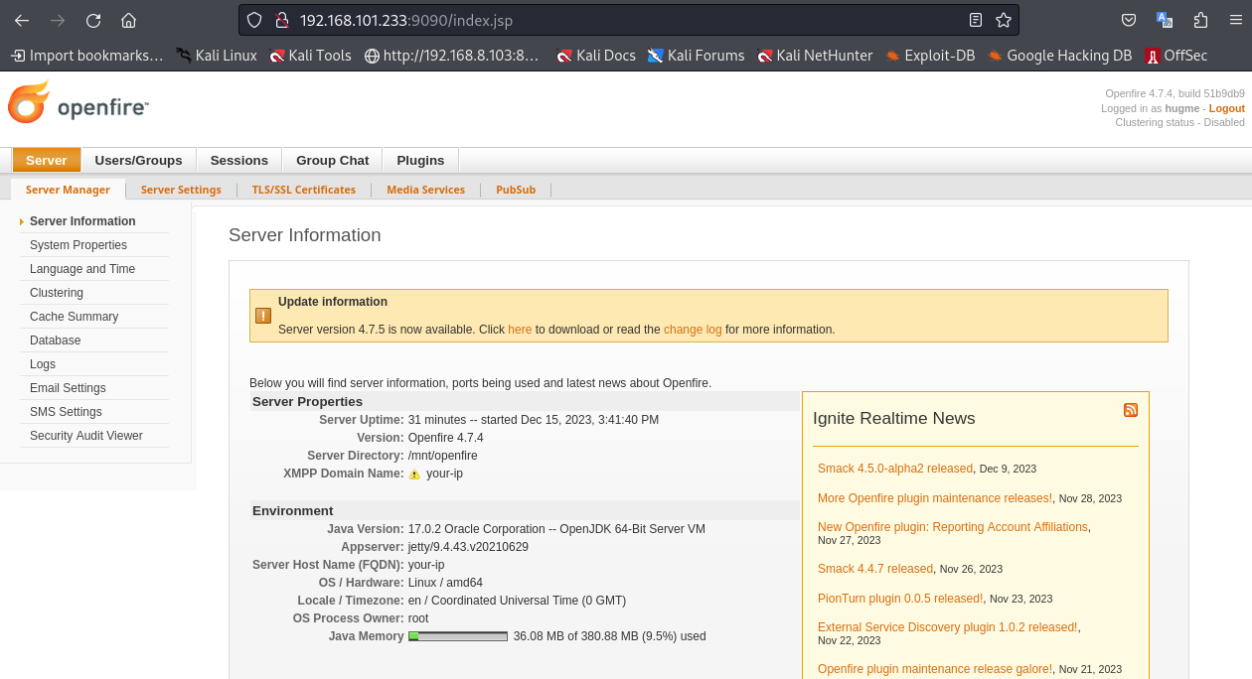Click the browser home icon
This screenshot has width=1252, height=679.
[x=128, y=20]
